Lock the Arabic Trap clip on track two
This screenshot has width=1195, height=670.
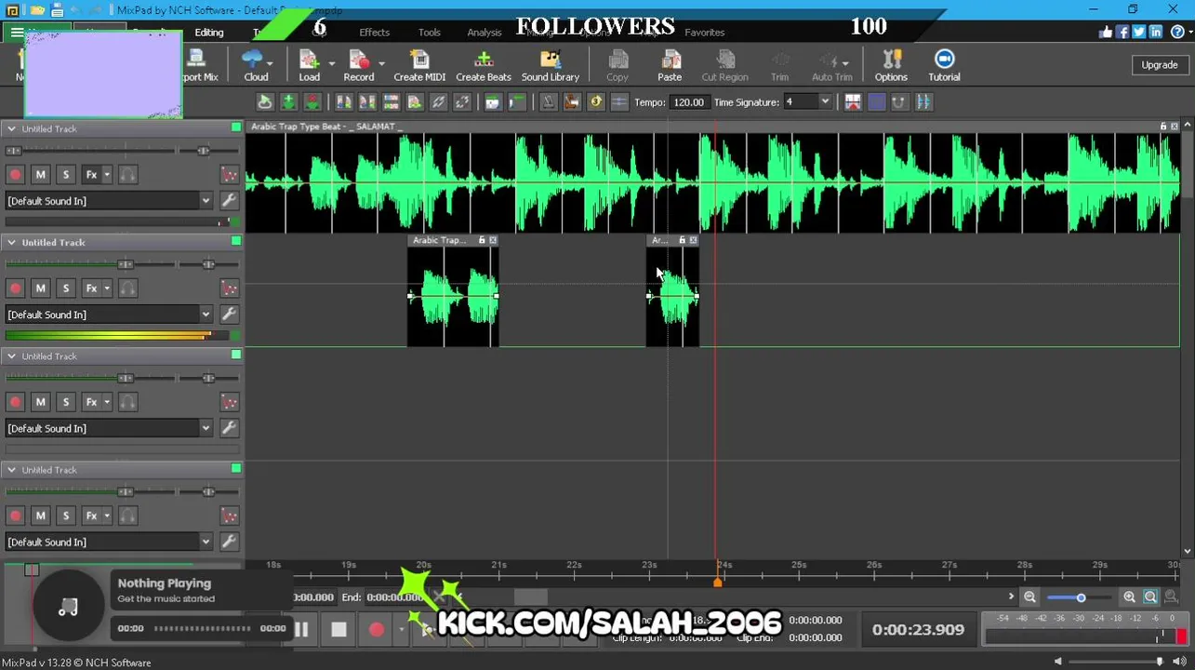pyautogui.click(x=482, y=240)
